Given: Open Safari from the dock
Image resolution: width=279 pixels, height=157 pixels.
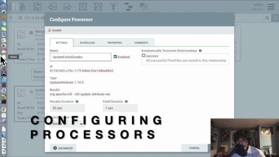Looking at the screenshot, I should tap(4, 7).
